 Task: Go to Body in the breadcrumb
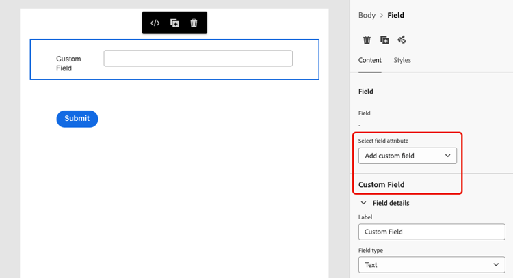point(367,15)
